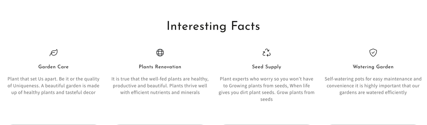Open the Garden Care heading

click(x=53, y=67)
